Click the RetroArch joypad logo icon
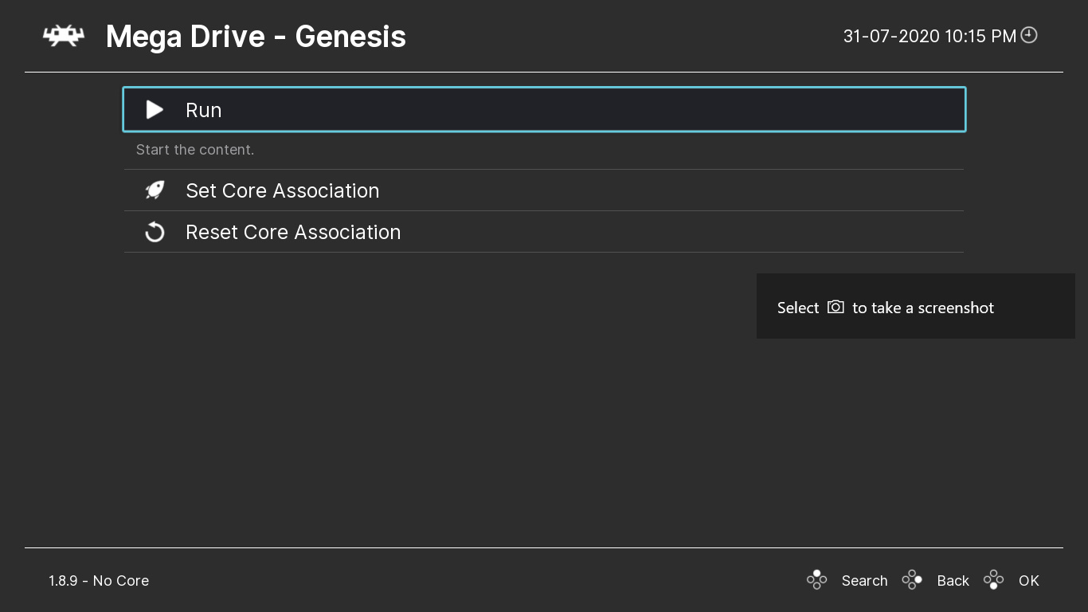The height and width of the screenshot is (612, 1088). [x=63, y=35]
